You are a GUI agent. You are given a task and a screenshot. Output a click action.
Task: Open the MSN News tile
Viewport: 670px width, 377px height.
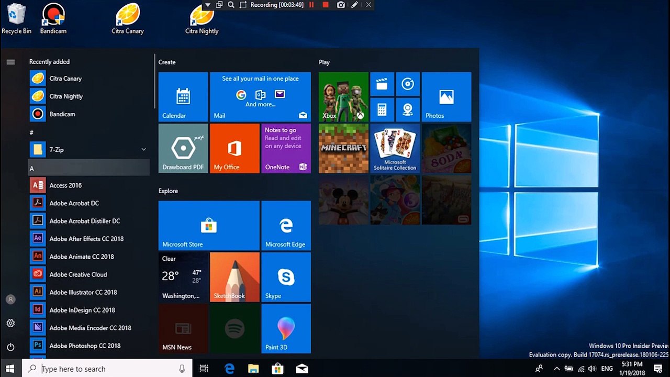point(183,328)
